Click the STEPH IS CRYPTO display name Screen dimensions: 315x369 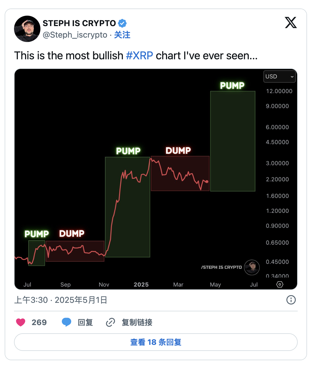[79, 23]
